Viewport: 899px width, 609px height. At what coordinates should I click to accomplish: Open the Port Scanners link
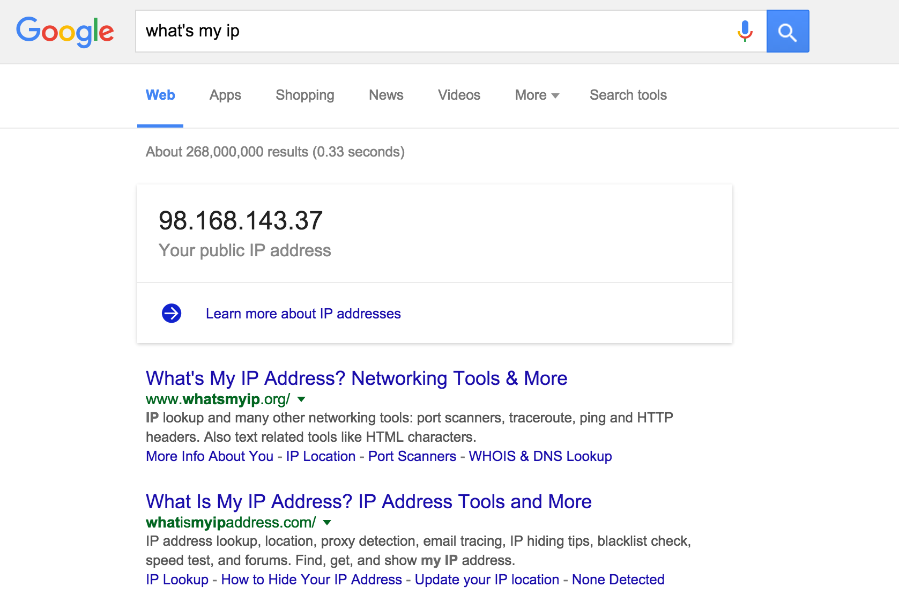pos(411,456)
